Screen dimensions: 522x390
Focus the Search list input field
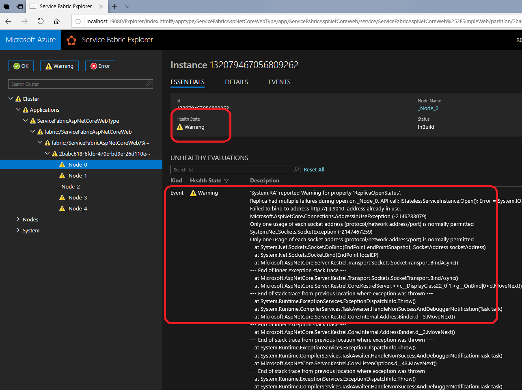click(x=235, y=169)
